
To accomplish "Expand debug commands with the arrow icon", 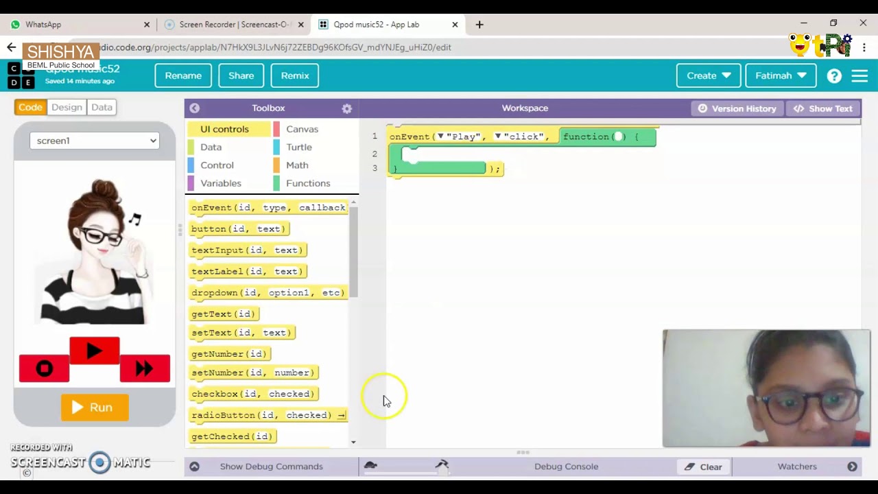I will 194,467.
